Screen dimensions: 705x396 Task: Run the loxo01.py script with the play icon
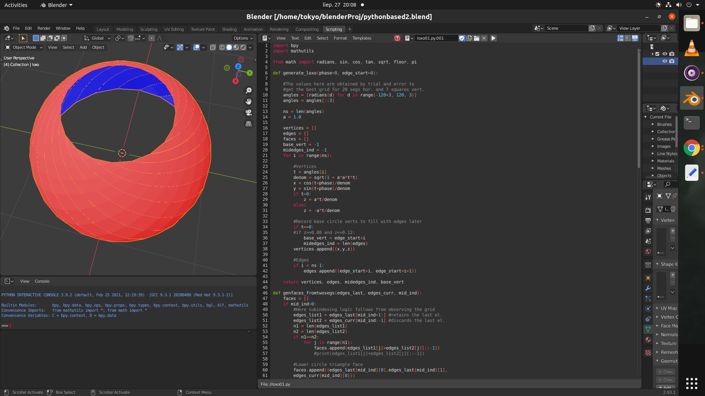pyautogui.click(x=493, y=38)
